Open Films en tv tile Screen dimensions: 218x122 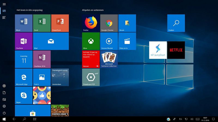tap(127, 41)
